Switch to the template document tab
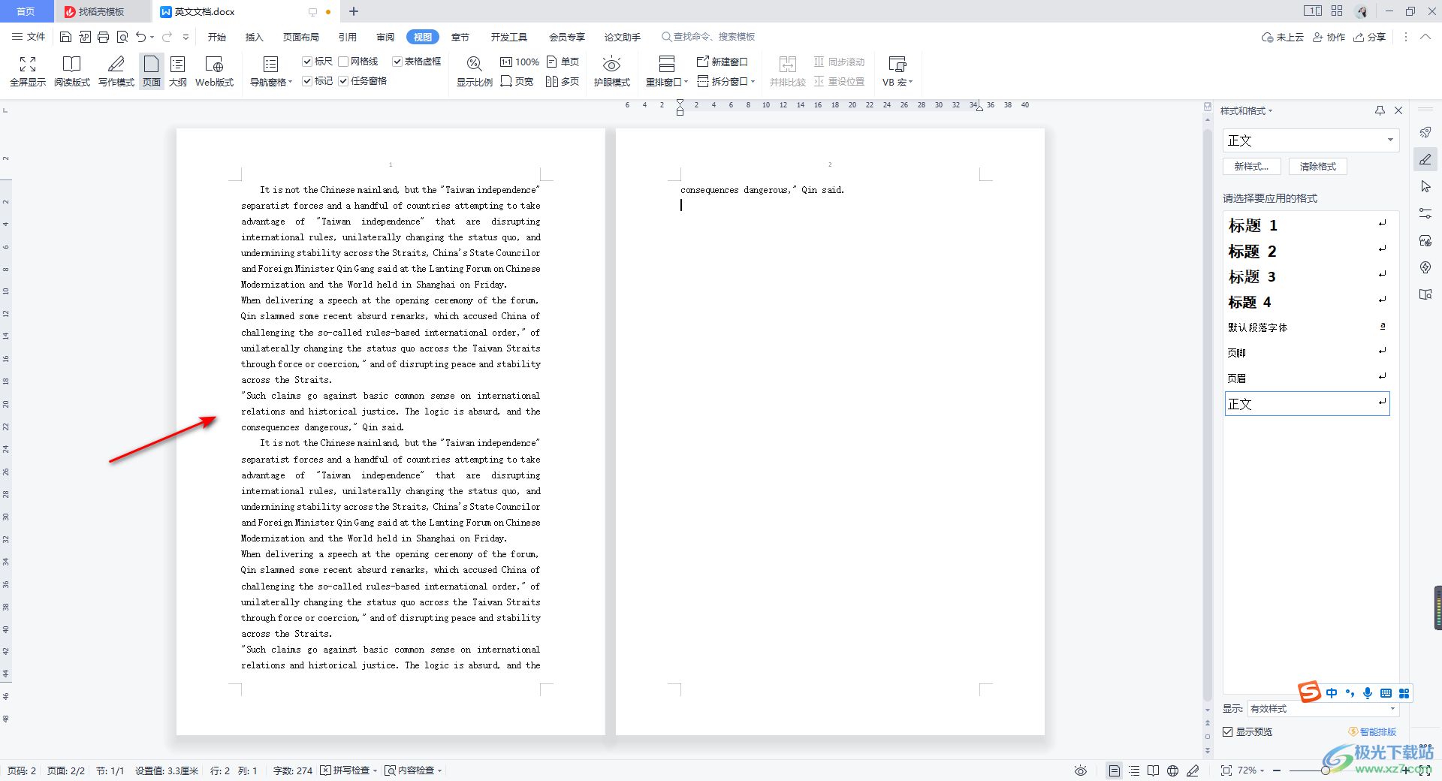1442x781 pixels. coord(101,11)
